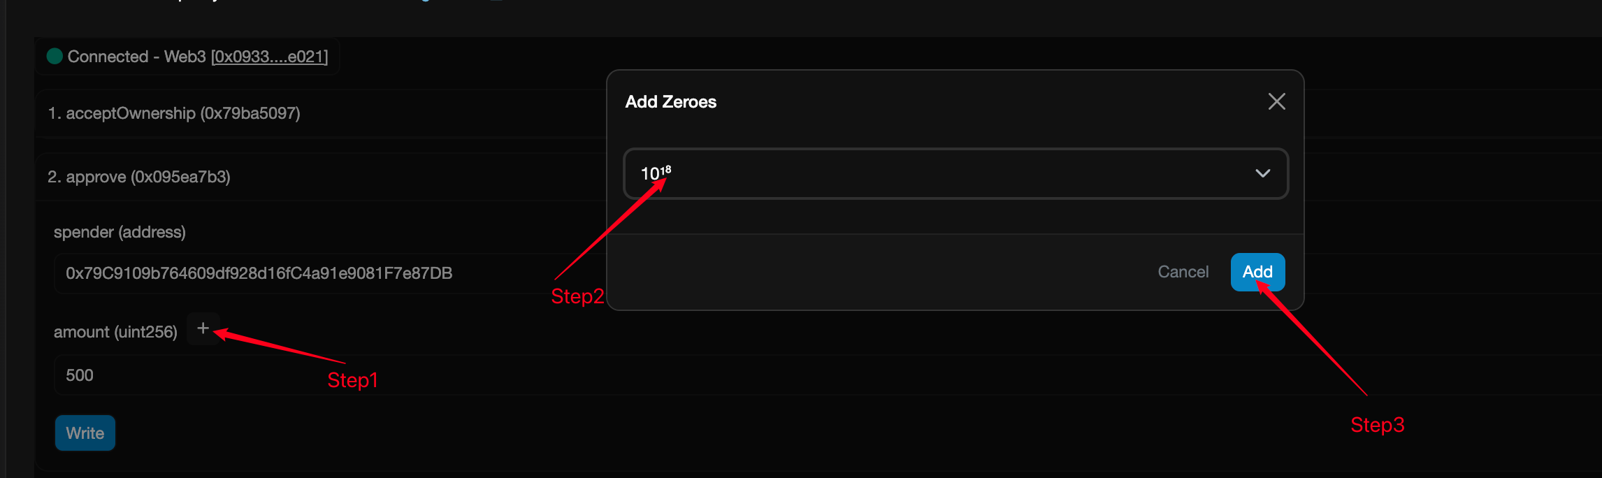Select the displayed 10¹⁸ value text
The image size is (1602, 478).
[x=656, y=173]
